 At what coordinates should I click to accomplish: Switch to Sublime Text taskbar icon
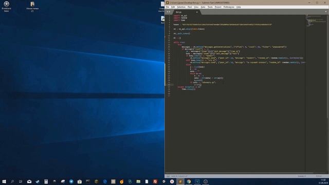point(180,181)
